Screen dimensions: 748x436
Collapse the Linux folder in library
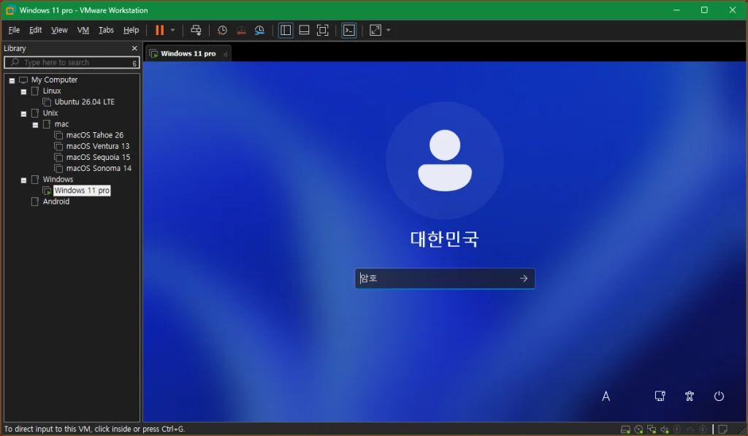tap(23, 91)
